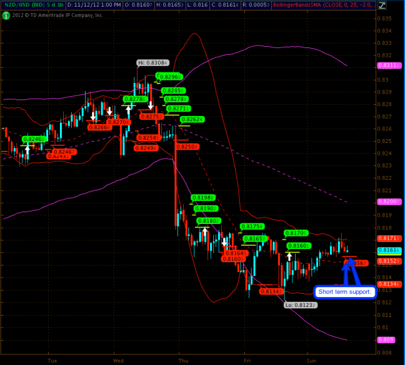405x365 pixels.
Task: Click the magenta 0.8311 upper band price tag
Action: [x=387, y=66]
